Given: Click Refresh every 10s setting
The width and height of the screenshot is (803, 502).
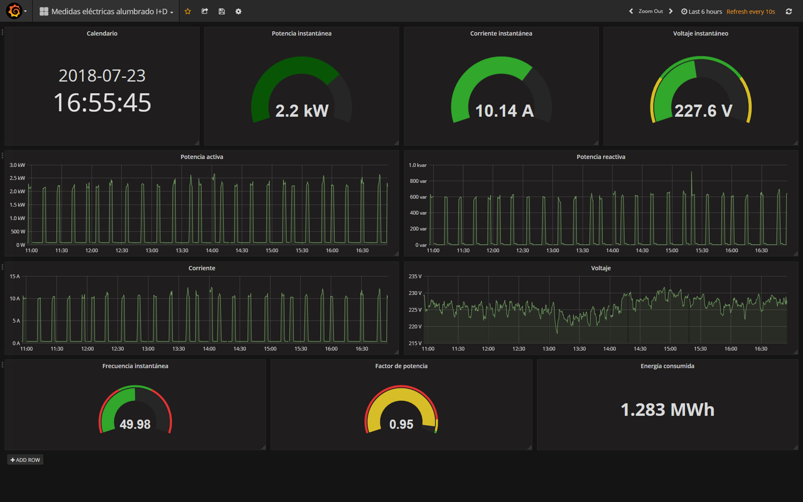Looking at the screenshot, I should (x=750, y=12).
